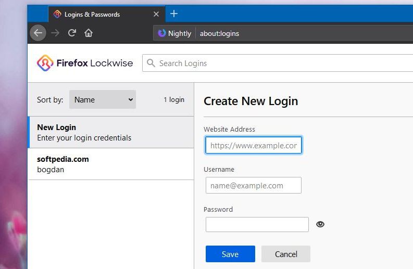Click the magnifier icon in Search Logins
This screenshot has width=413, height=269.
[151, 63]
